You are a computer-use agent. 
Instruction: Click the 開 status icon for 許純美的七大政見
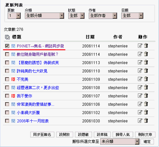tap(13, 71)
